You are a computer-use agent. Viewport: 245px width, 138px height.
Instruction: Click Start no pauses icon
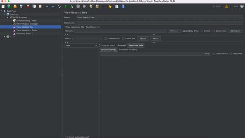pyautogui.click(x=72, y=7)
